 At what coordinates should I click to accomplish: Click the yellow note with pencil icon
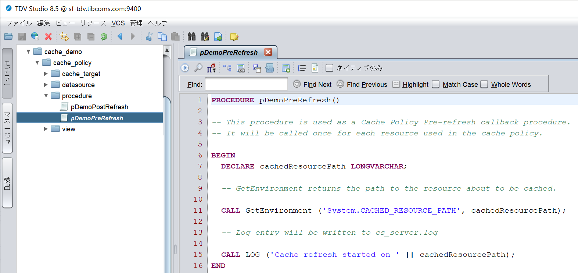pos(234,36)
